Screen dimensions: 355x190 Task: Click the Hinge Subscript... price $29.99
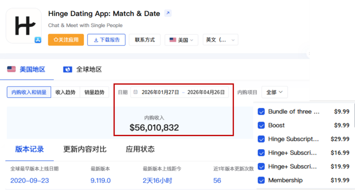[340, 139]
